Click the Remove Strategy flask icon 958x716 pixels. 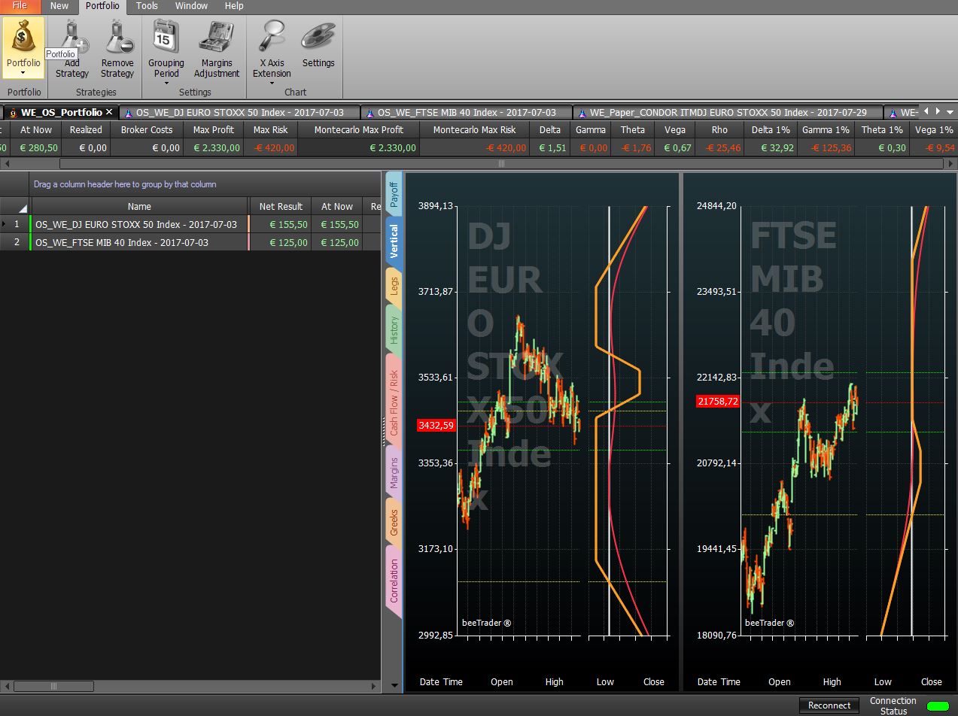(117, 36)
